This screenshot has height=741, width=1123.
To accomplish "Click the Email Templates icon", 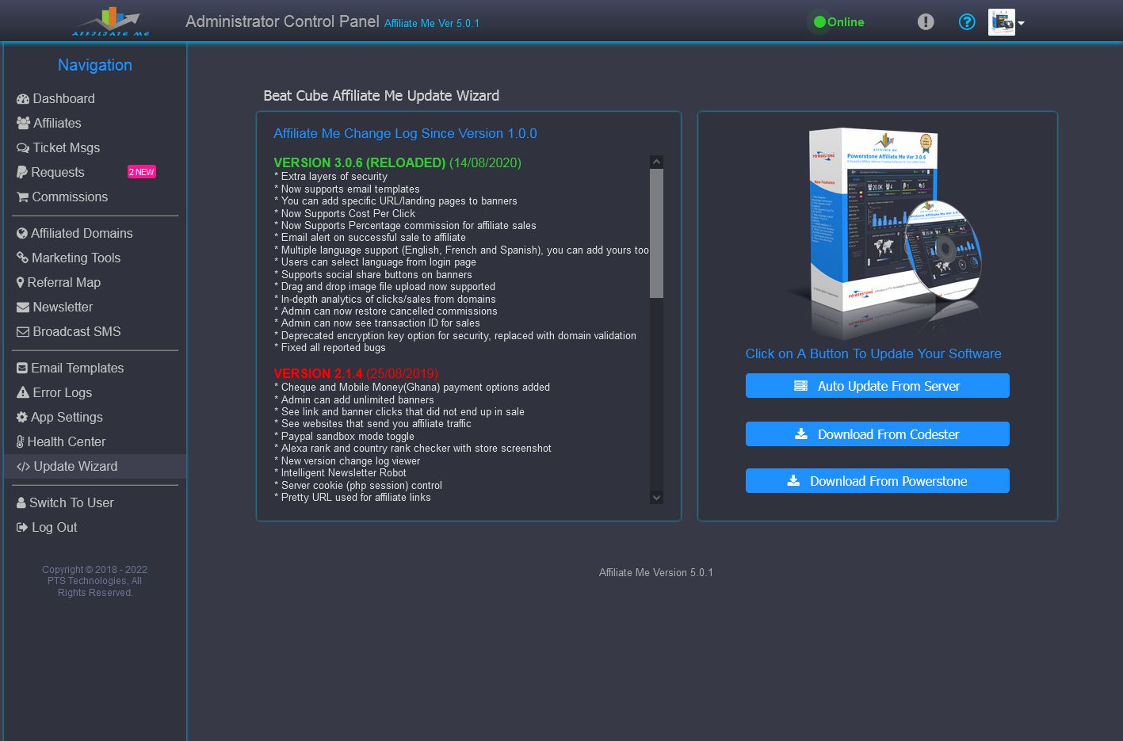I will click(22, 369).
